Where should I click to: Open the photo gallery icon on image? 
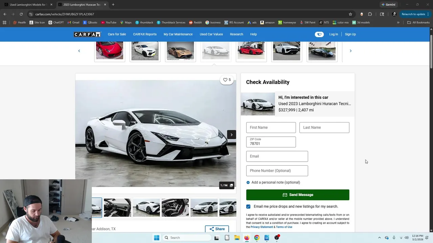(x=231, y=185)
